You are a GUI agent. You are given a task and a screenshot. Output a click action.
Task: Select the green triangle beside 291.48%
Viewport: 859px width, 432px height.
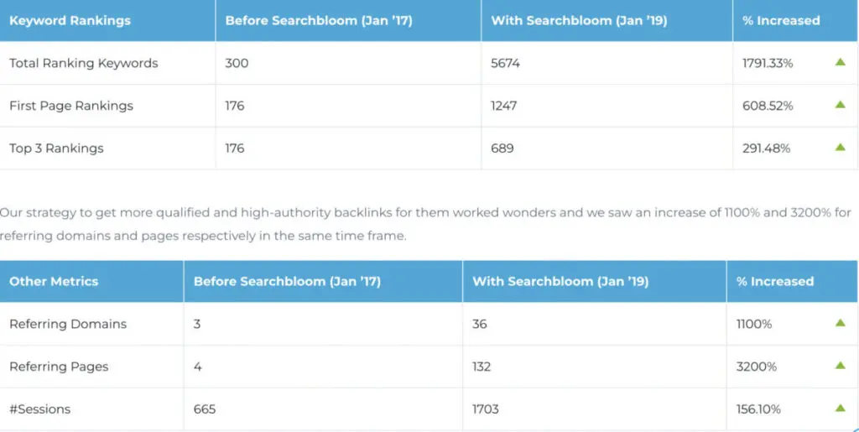coord(840,148)
